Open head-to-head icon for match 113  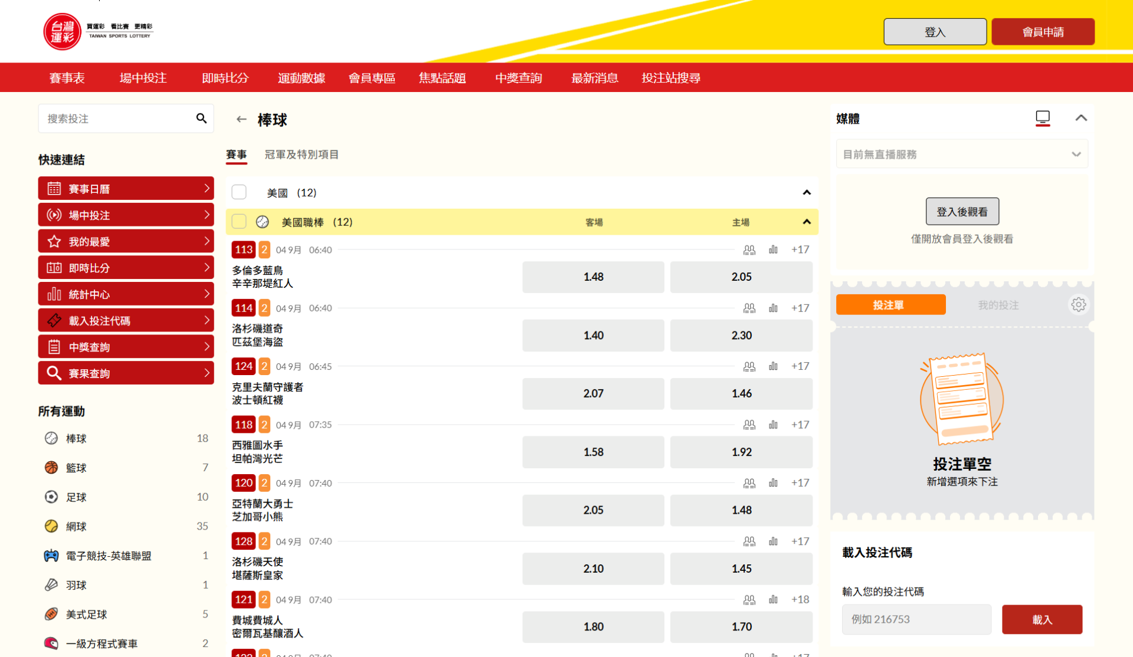pyautogui.click(x=749, y=250)
